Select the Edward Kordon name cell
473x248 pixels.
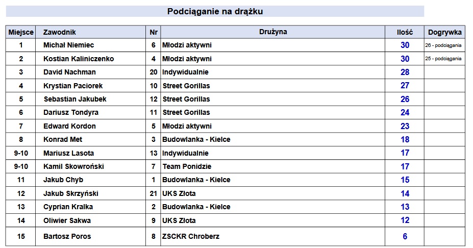pos(69,126)
